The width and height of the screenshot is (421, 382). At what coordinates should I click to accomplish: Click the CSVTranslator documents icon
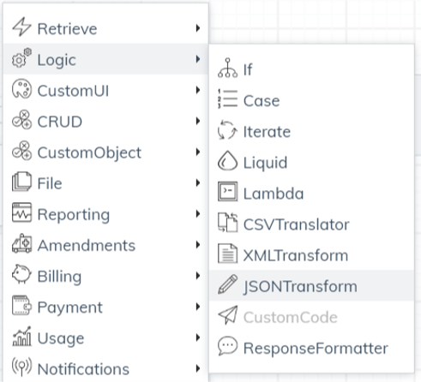tap(227, 223)
